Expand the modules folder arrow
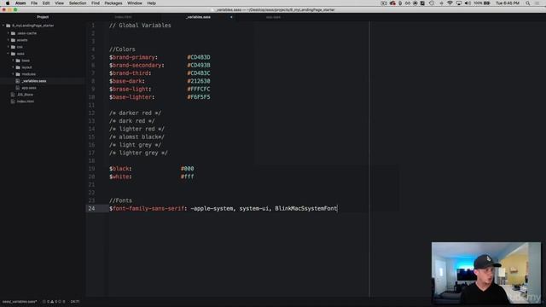This screenshot has width=546, height=307. [14, 74]
